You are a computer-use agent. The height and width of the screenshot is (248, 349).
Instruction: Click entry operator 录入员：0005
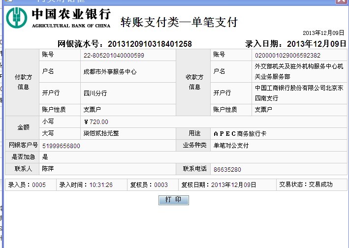(27, 185)
